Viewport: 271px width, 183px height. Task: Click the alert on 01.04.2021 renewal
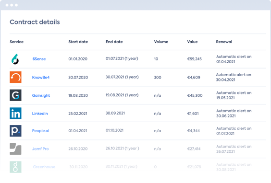(234, 59)
